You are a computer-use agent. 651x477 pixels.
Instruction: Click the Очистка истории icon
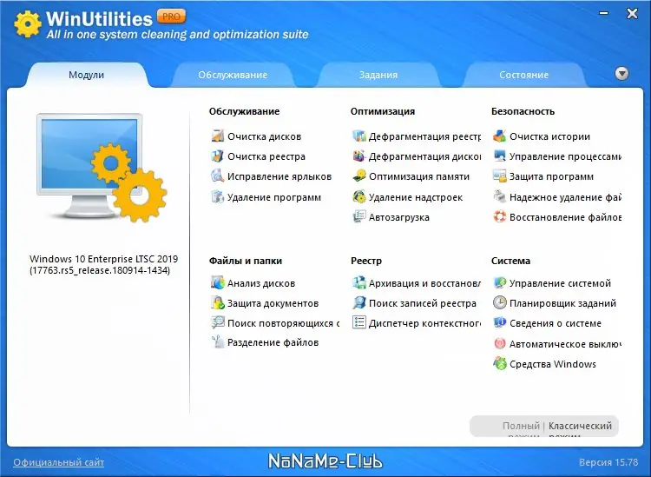click(499, 136)
